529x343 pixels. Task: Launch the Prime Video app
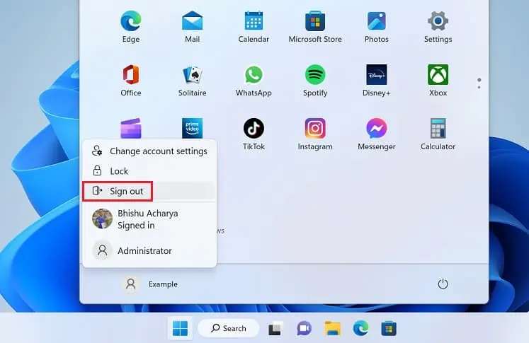[193, 129]
